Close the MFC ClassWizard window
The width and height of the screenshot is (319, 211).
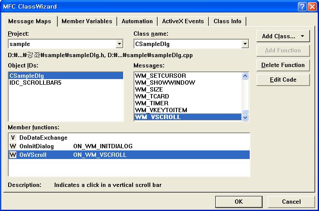pyautogui.click(x=312, y=7)
